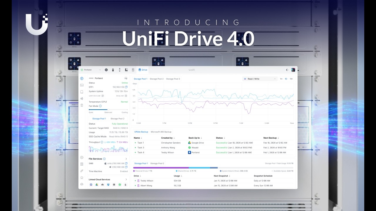The image size is (376, 211).
Task: Select Microsoft 365 Backup tab
Action: (161, 132)
